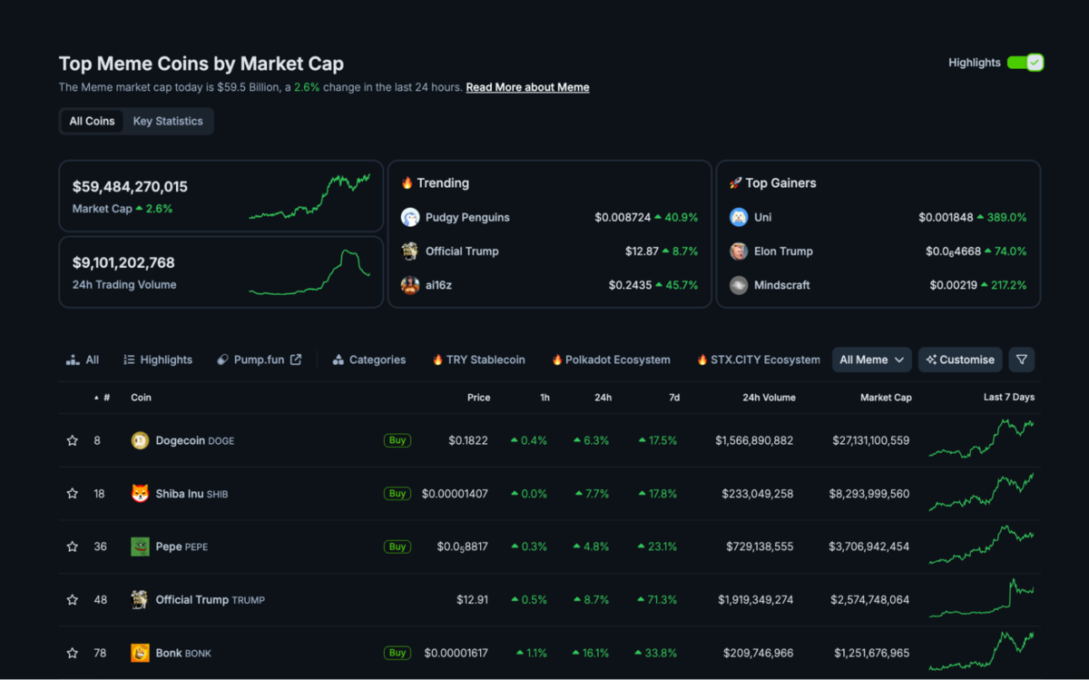Buy Dogecoin
This screenshot has width=1089, height=680.
(x=397, y=440)
